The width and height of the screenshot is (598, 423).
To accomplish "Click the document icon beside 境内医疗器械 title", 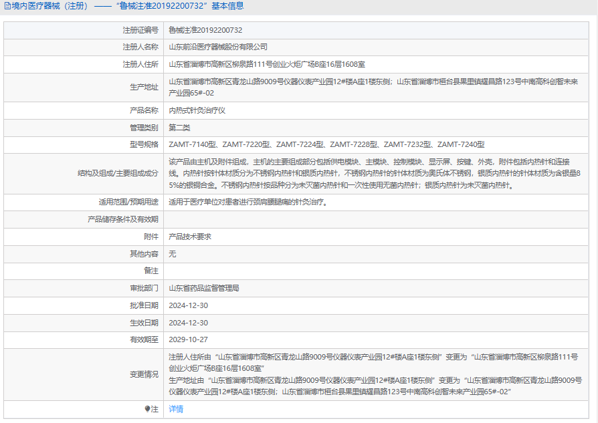I will [7, 6].
